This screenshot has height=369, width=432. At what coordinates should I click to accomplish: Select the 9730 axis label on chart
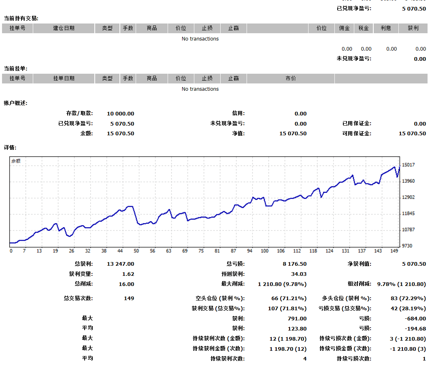(x=407, y=246)
